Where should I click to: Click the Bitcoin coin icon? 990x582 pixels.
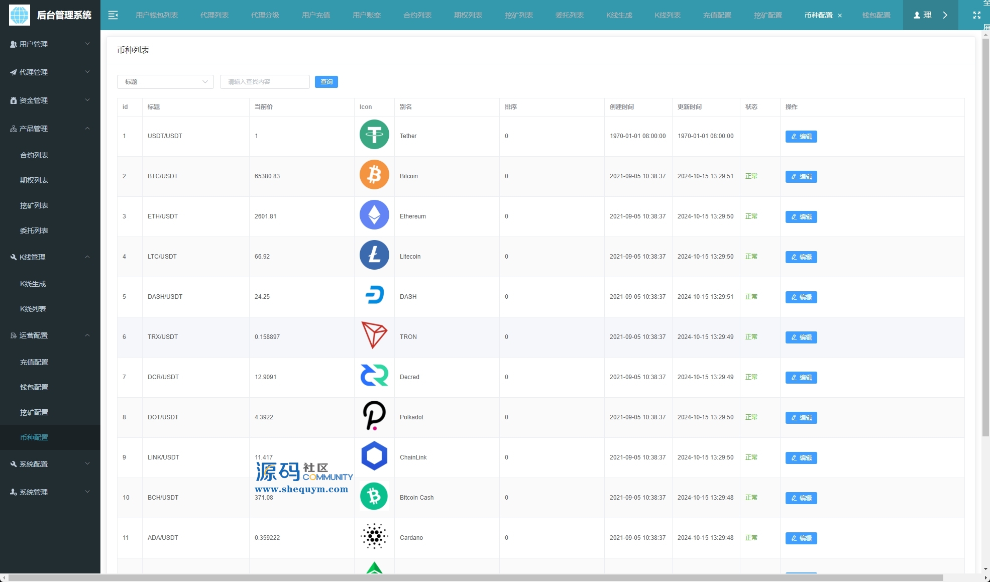coord(374,175)
